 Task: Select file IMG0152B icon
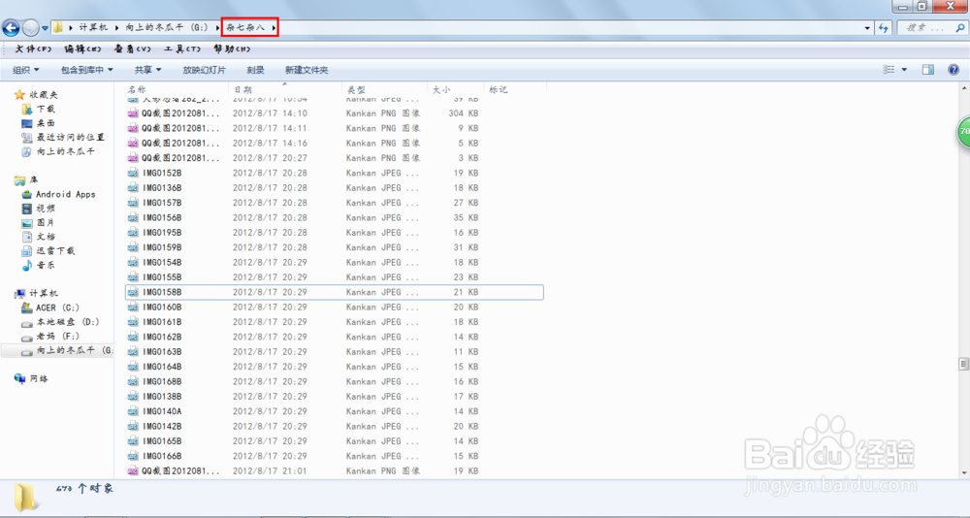[x=133, y=174]
